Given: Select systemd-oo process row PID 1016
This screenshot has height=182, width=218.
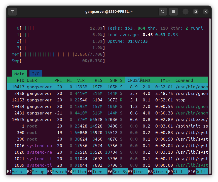Looking at the screenshot, I should (x=107, y=146).
